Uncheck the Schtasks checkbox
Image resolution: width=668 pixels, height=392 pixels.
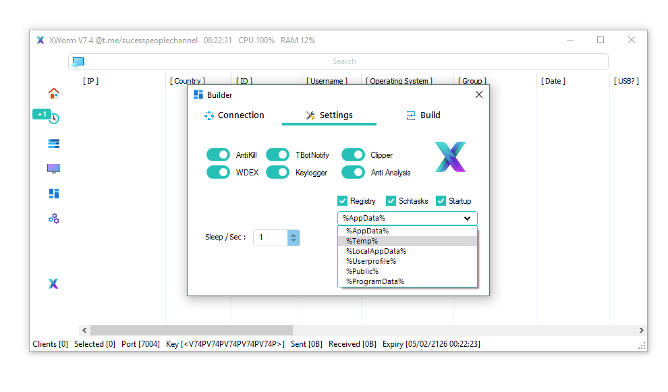[x=391, y=200]
